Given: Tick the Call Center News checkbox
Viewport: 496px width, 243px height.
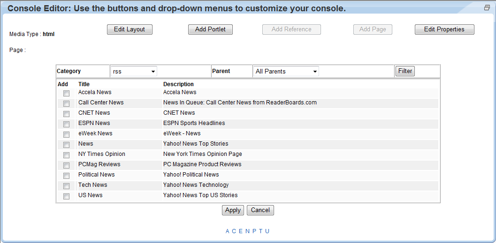Looking at the screenshot, I should pyautogui.click(x=66, y=103).
